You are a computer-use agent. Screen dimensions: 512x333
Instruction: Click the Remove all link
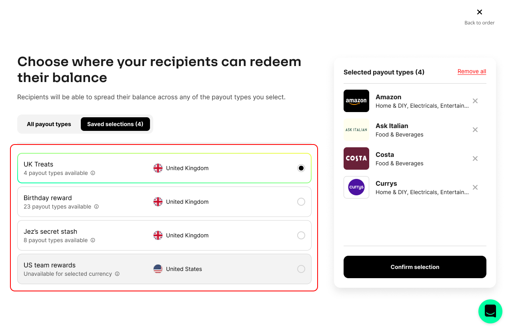pyautogui.click(x=472, y=72)
